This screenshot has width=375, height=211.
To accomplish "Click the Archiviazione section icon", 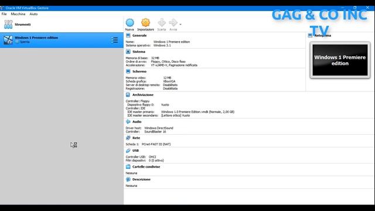I will pyautogui.click(x=128, y=95).
